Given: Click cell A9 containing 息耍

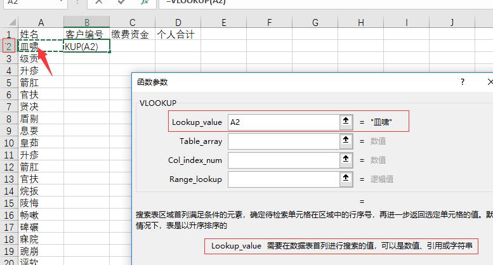Looking at the screenshot, I should coord(41,131).
